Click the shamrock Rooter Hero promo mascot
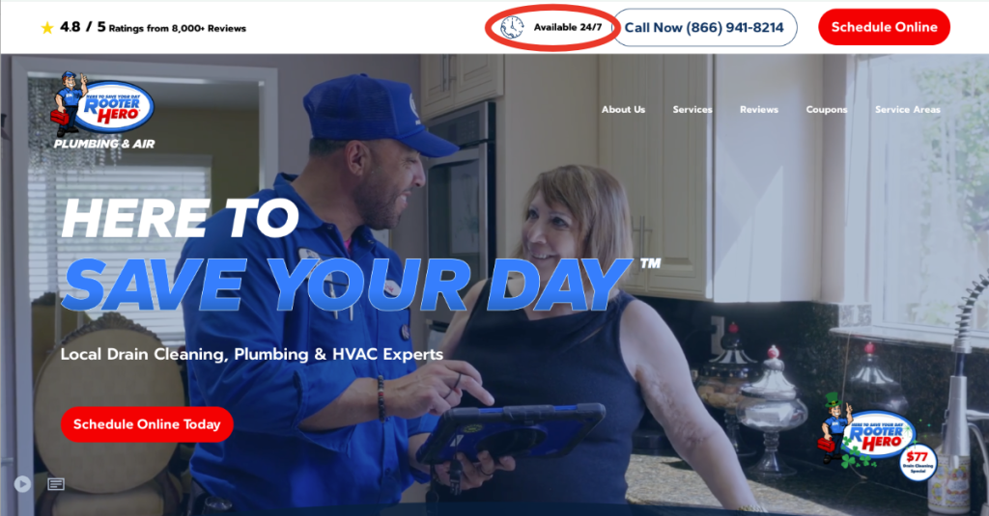Image resolution: width=989 pixels, height=516 pixels. [x=865, y=431]
